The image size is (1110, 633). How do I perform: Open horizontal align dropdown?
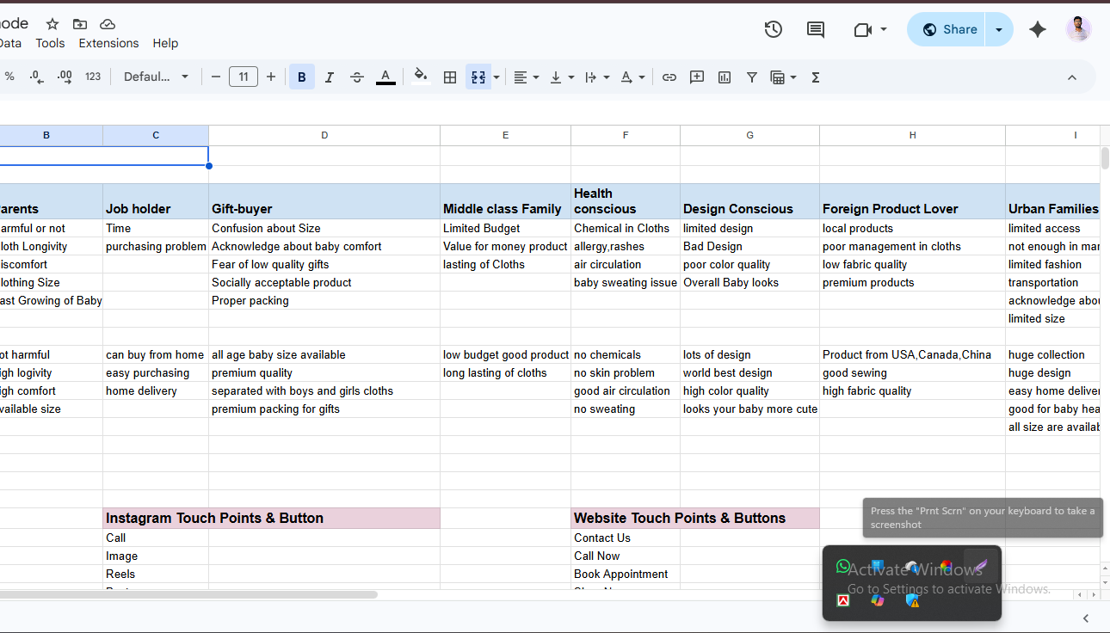tap(526, 77)
